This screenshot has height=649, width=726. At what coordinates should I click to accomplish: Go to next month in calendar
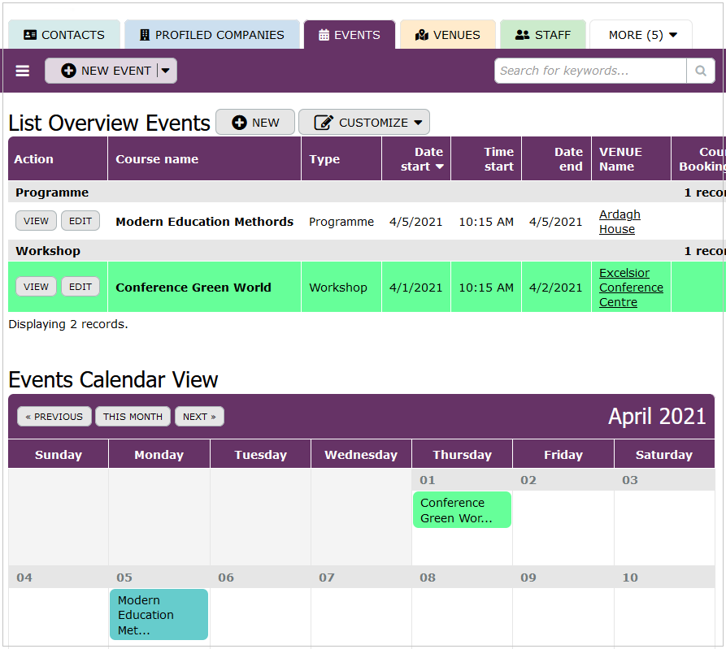[199, 417]
